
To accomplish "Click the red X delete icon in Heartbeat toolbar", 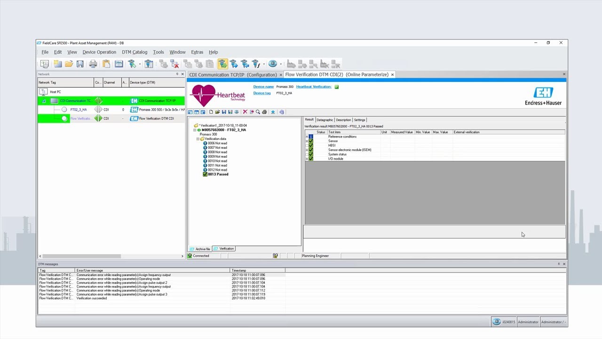I will (245, 112).
